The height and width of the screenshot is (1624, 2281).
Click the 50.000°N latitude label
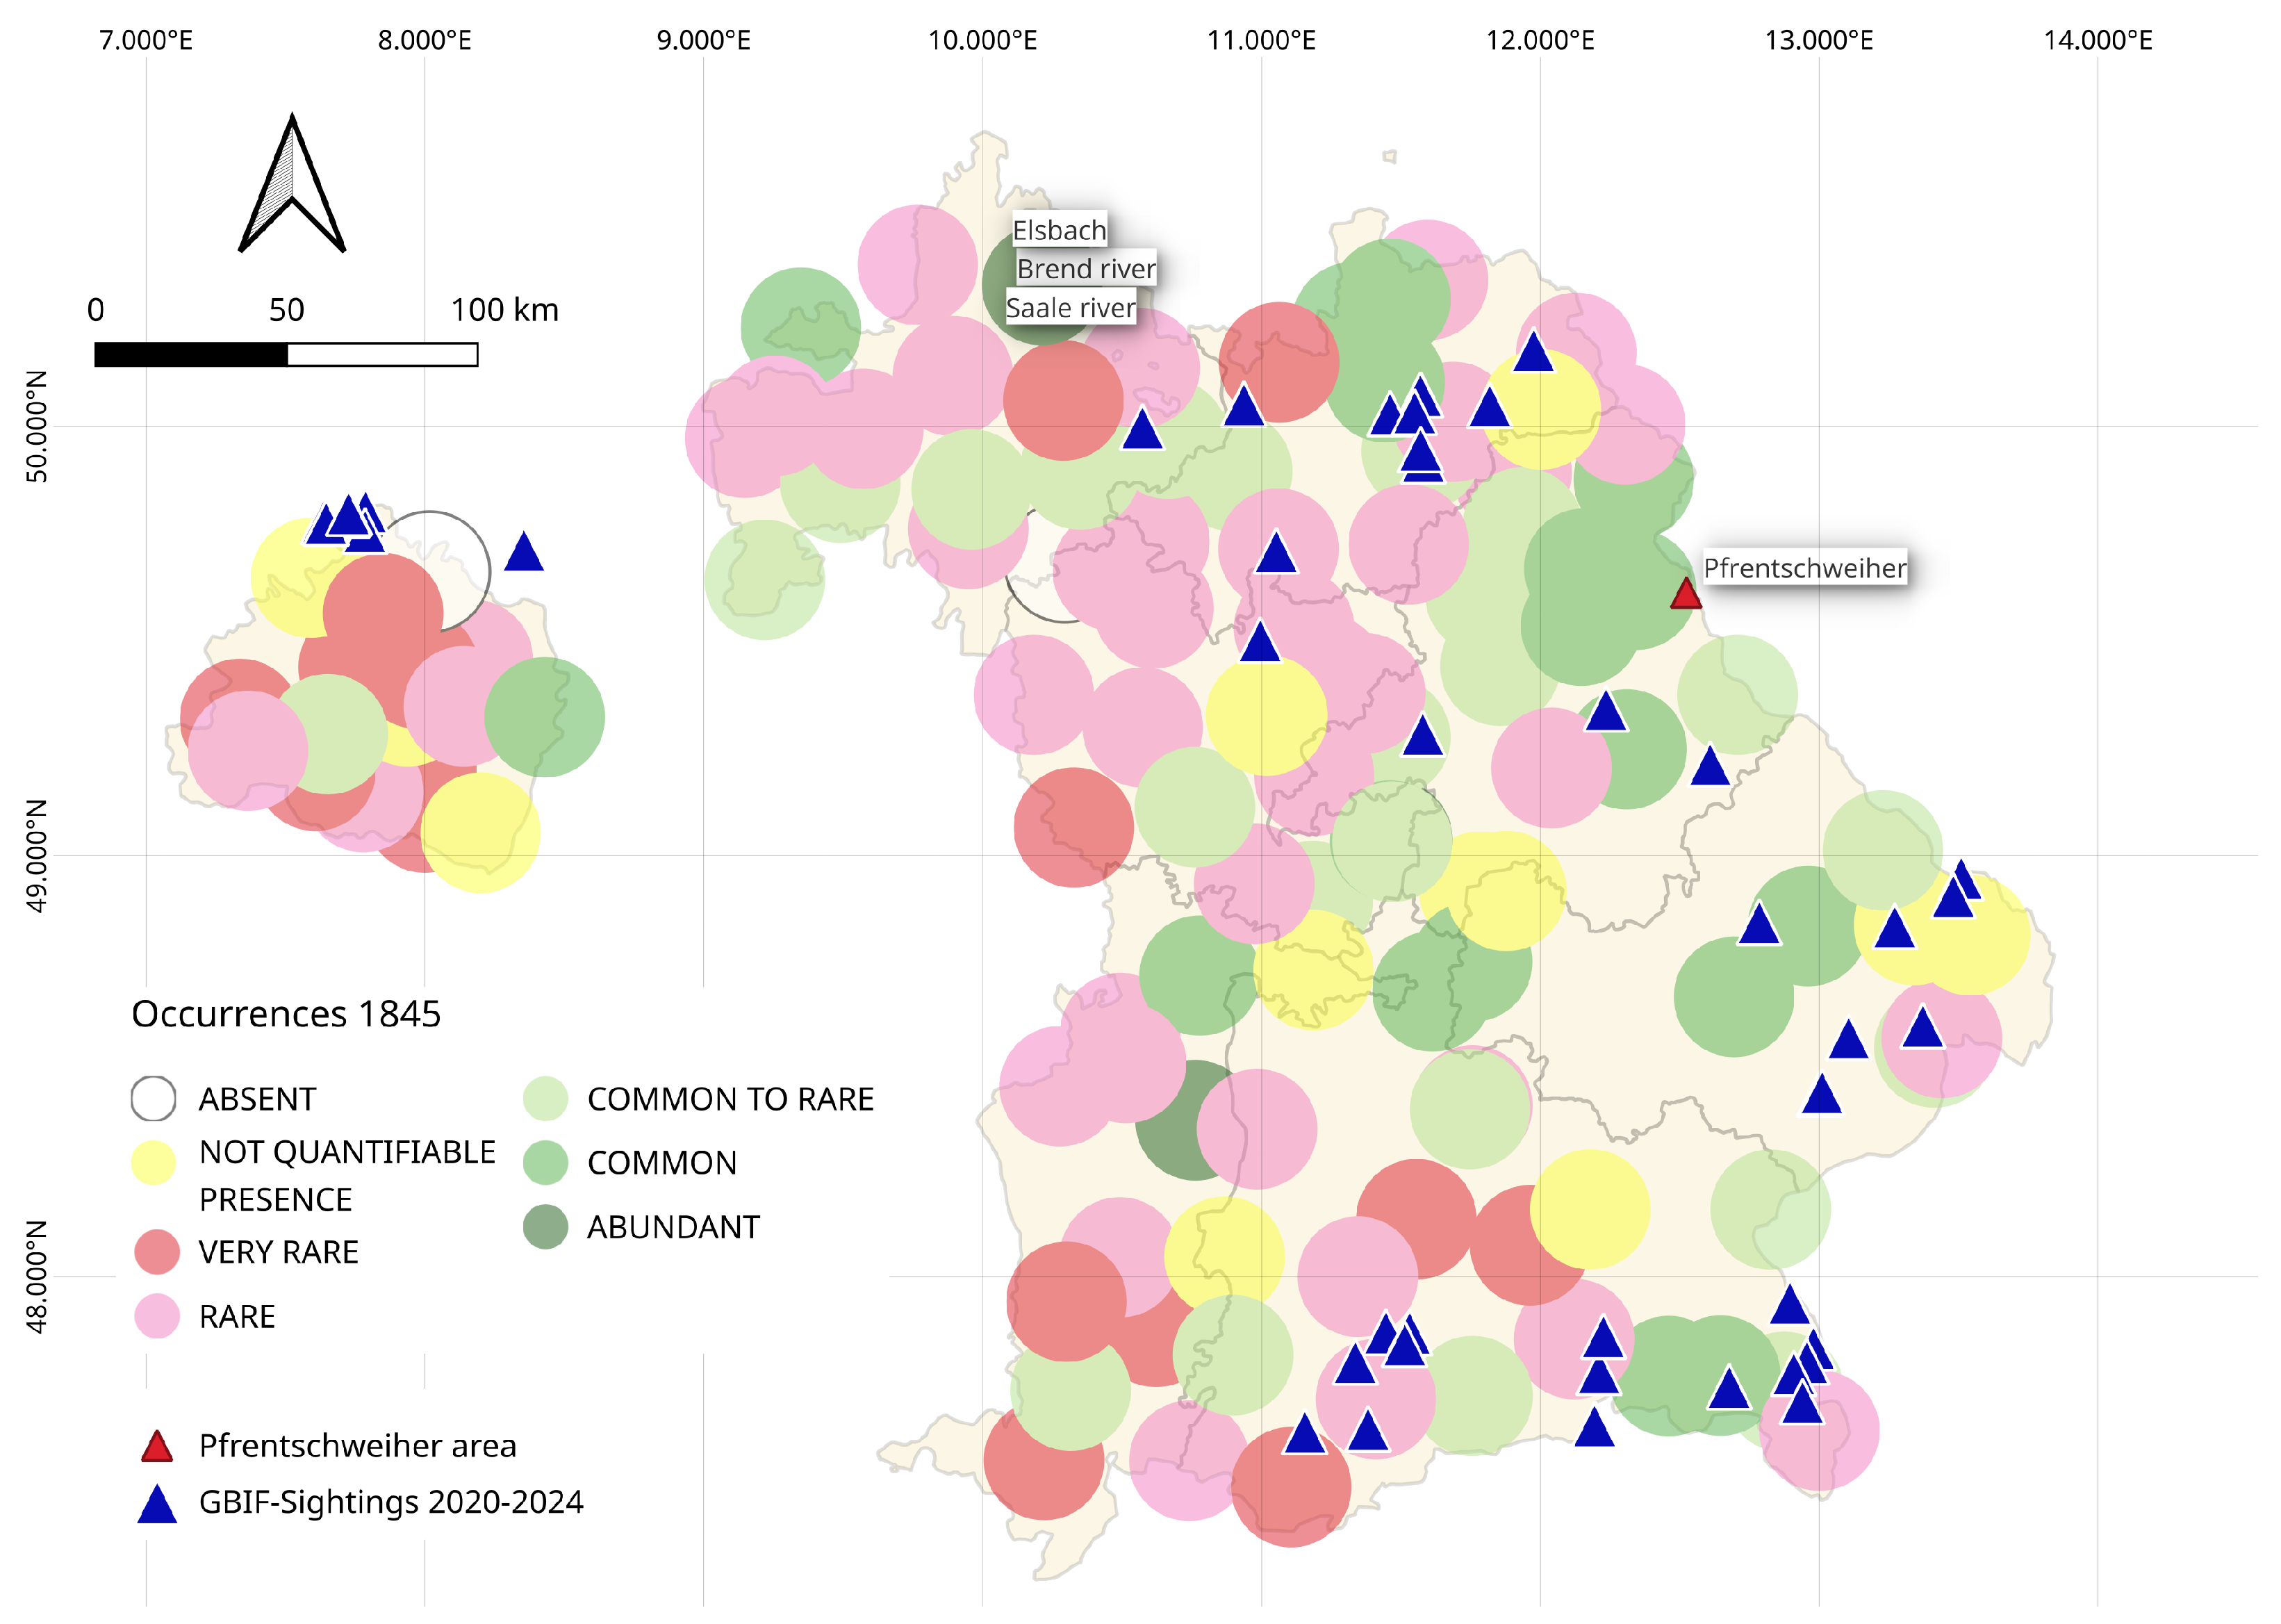[36, 427]
